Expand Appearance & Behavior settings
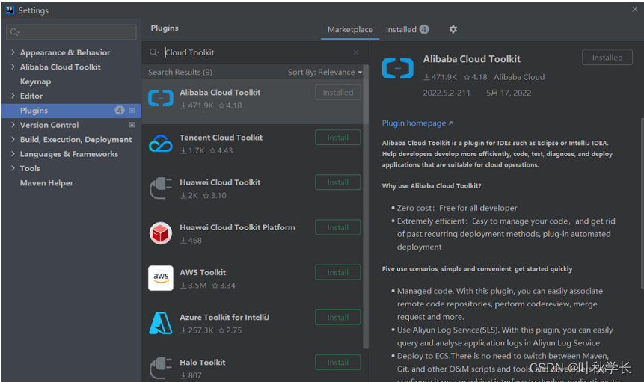The image size is (644, 382). (13, 52)
